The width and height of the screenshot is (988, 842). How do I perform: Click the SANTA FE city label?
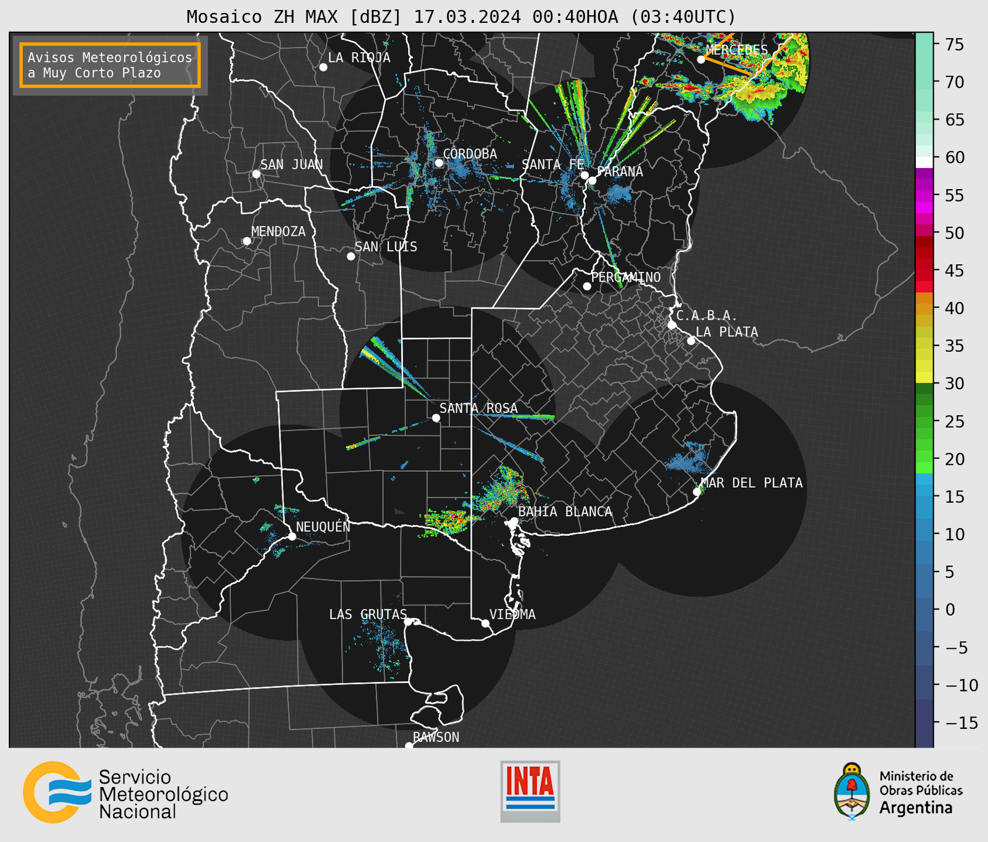click(553, 165)
